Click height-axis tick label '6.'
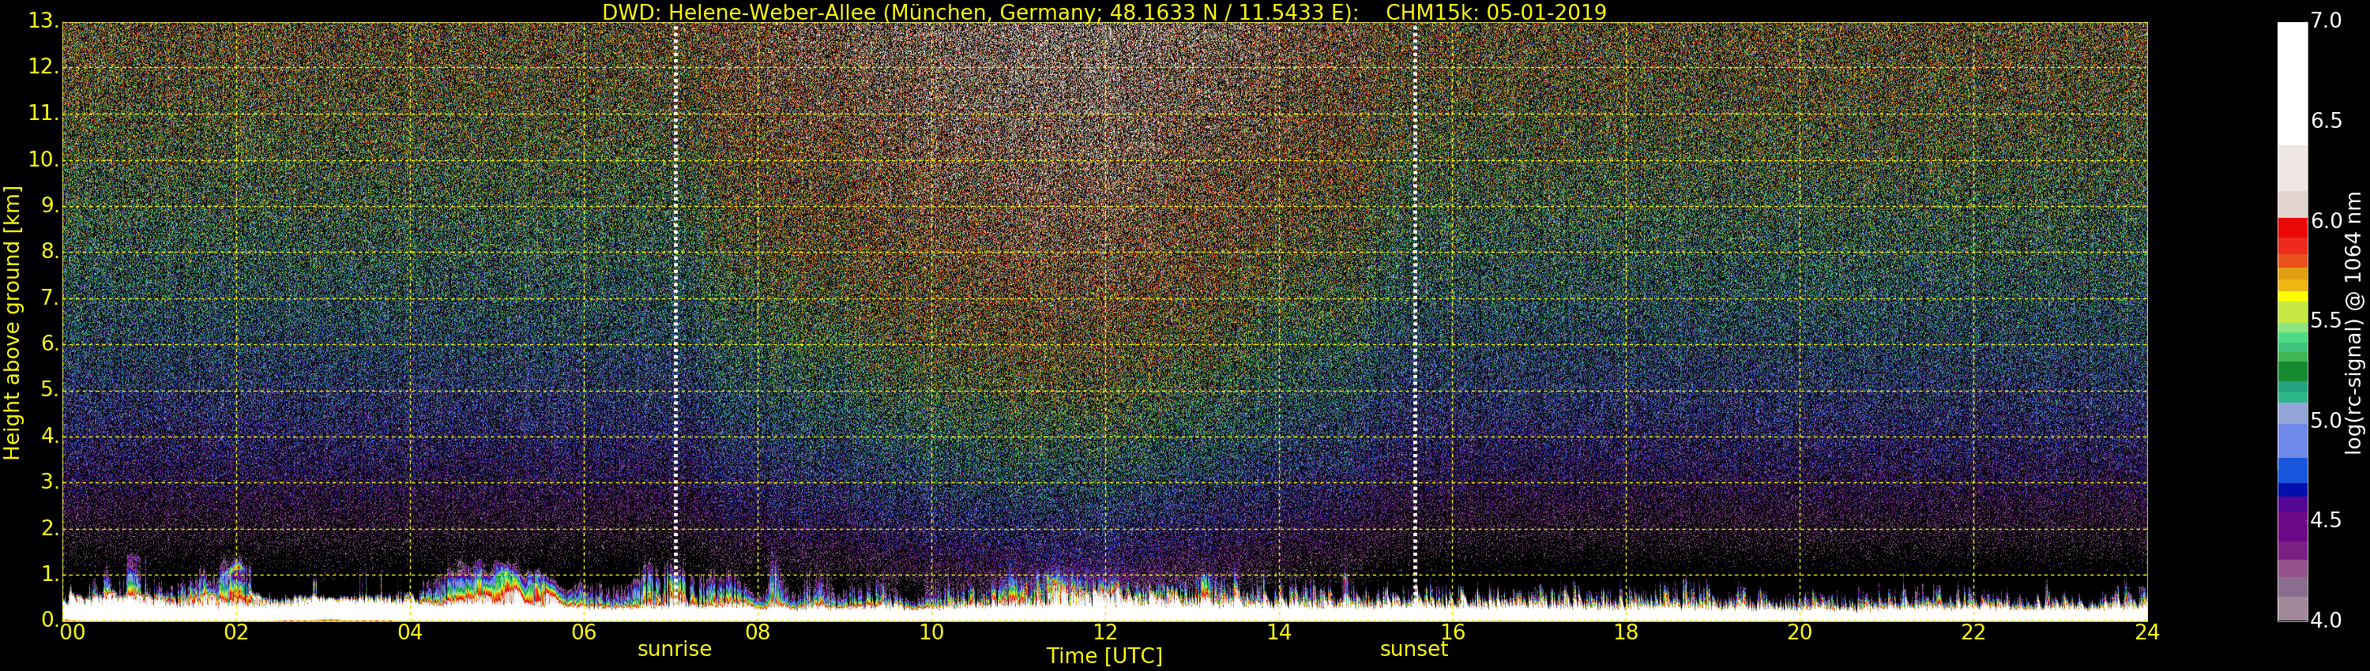2370x671 pixels. [50, 343]
